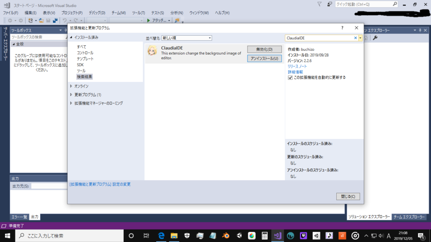This screenshot has height=242, width=431.
Task: Click the attach play icon
Action: [149, 21]
